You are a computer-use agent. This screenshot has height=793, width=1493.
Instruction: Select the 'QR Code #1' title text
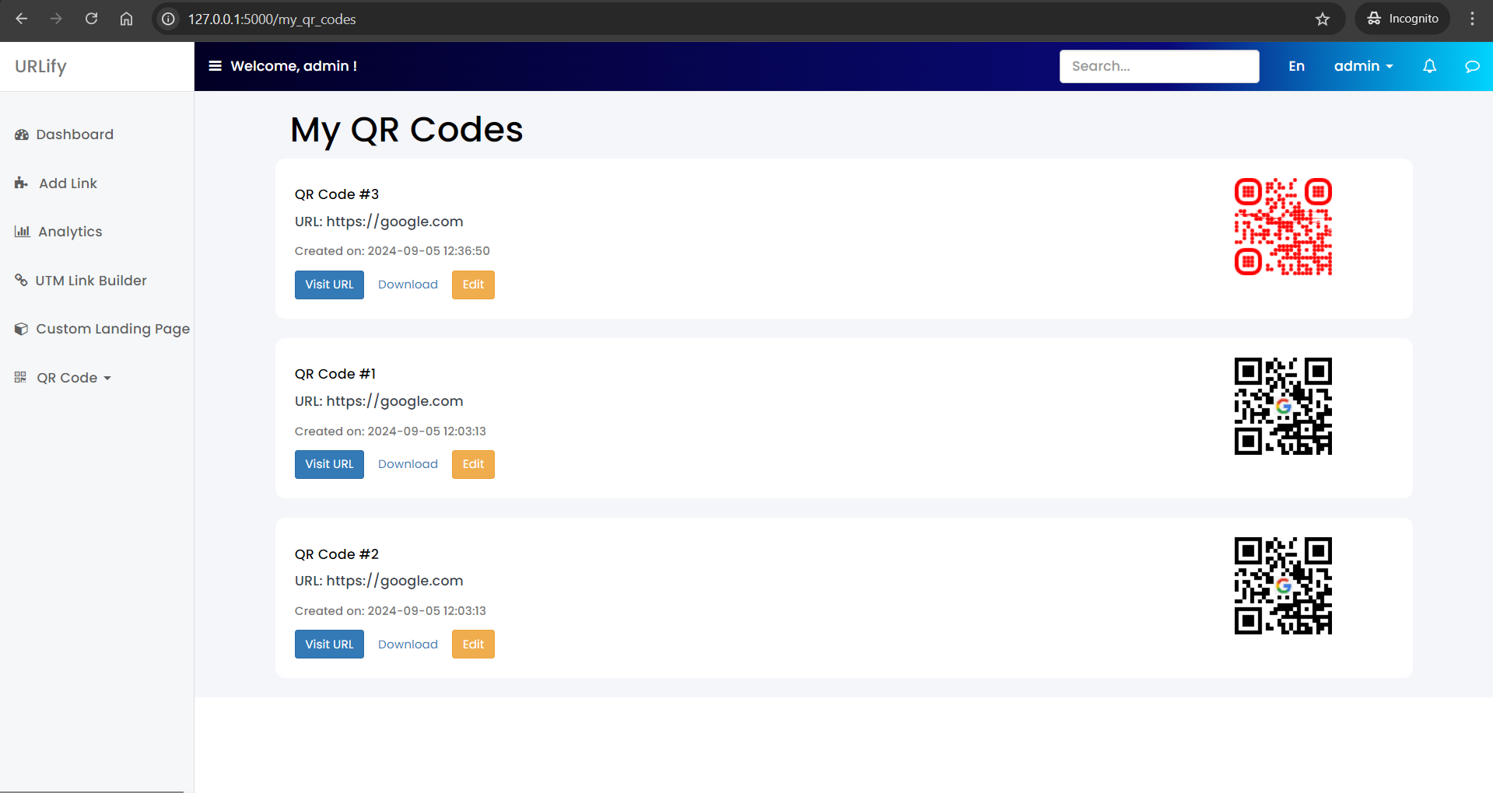pos(335,374)
